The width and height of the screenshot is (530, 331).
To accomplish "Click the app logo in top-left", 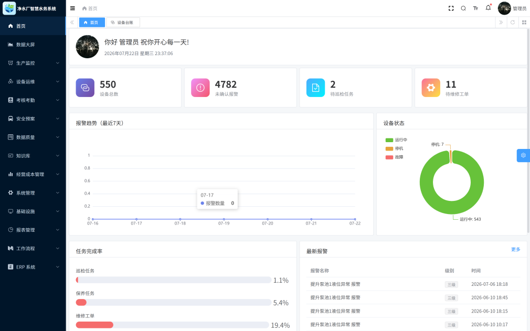I will [9, 8].
